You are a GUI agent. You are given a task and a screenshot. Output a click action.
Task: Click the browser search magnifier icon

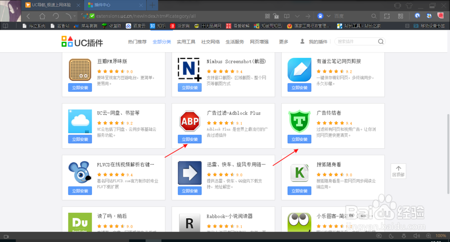pyautogui.click(x=374, y=16)
